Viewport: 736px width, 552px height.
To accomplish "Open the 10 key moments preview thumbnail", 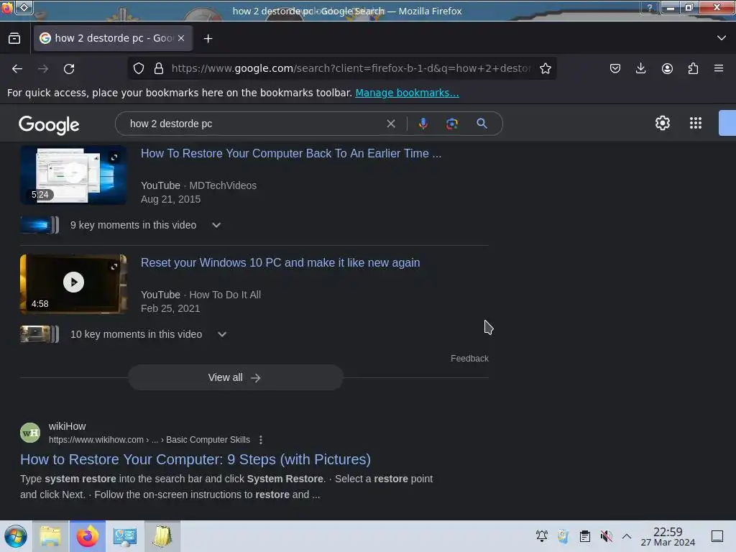I will point(40,334).
